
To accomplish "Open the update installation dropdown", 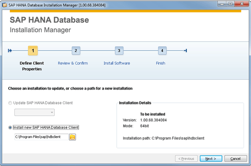I will pos(35,112).
